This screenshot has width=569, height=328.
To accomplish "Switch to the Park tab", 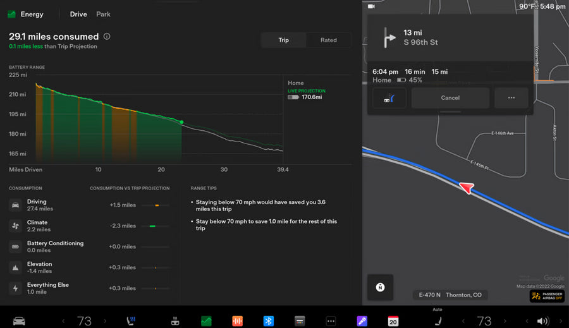I will (x=103, y=14).
